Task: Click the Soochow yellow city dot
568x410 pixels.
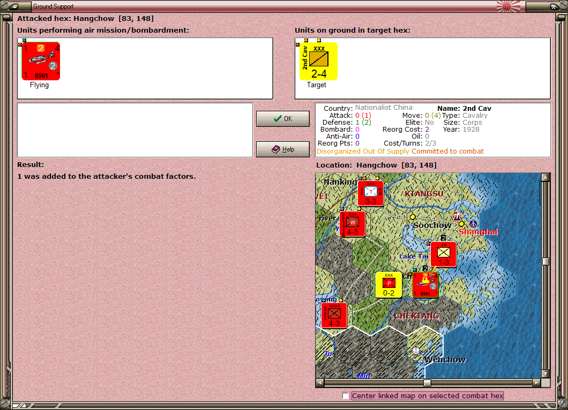Action: 413,217
